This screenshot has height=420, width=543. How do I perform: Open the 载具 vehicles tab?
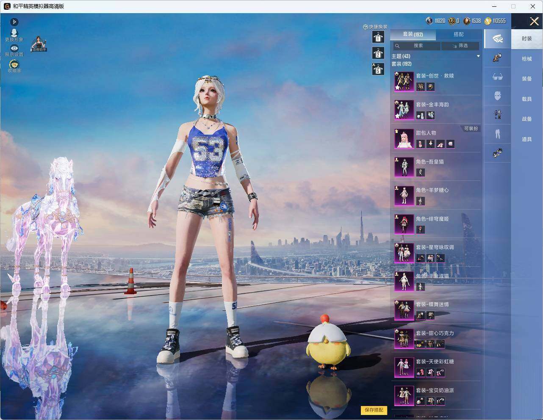point(527,99)
